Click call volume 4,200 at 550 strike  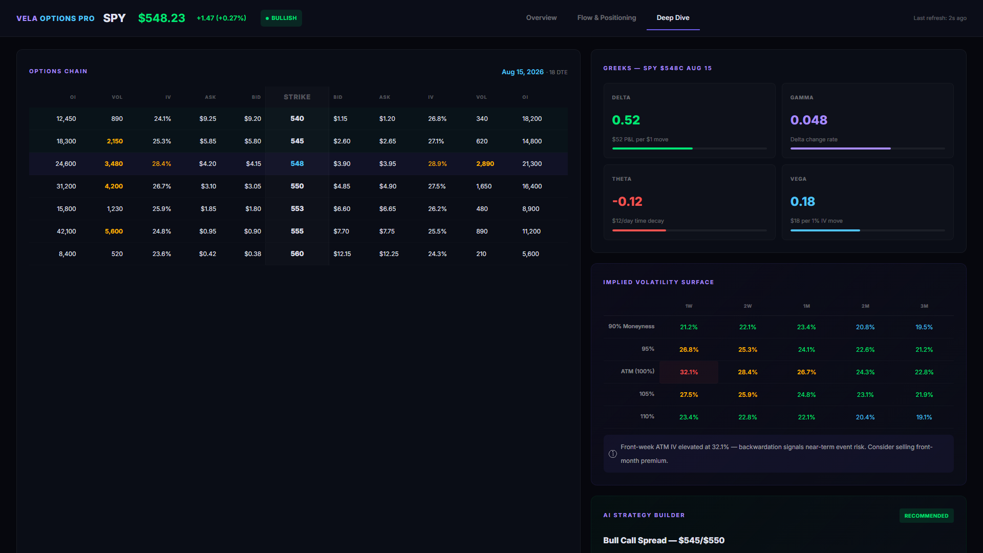coord(114,186)
